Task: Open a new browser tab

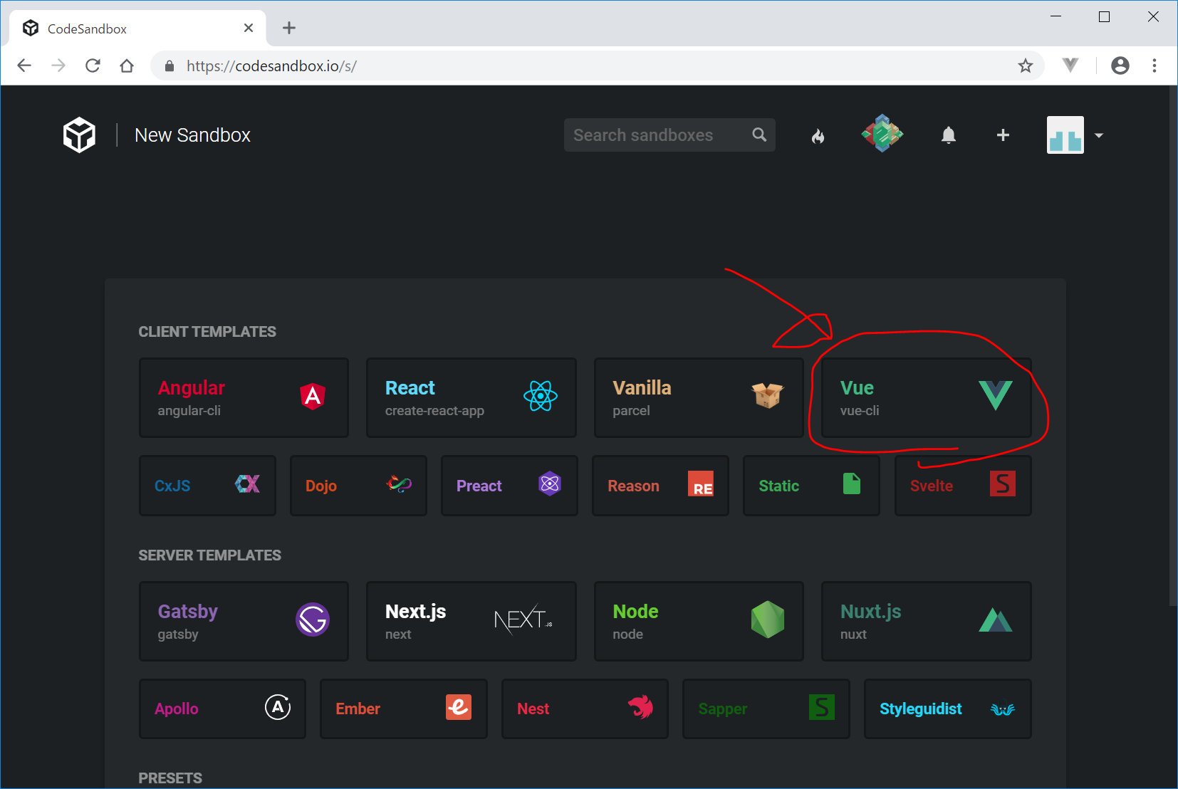Action: 289,28
